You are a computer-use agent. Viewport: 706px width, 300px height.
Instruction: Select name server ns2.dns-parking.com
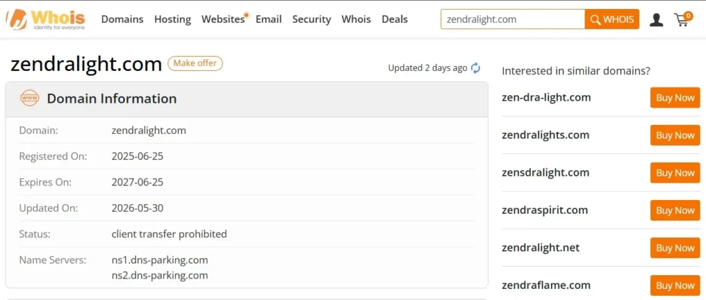pyautogui.click(x=160, y=275)
